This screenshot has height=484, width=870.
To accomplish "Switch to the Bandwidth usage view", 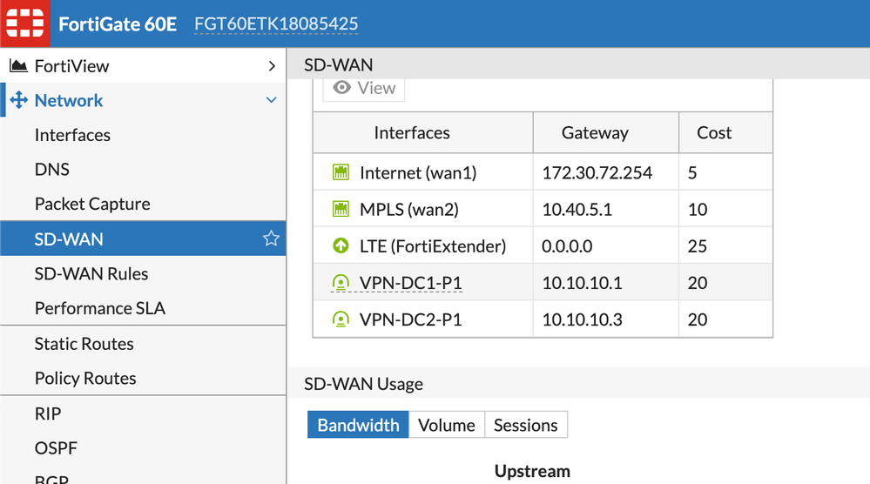I will coord(358,426).
